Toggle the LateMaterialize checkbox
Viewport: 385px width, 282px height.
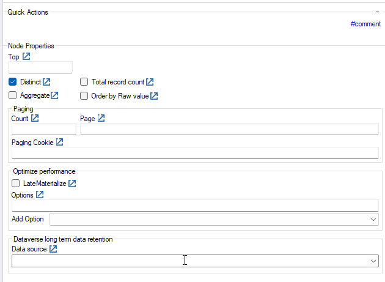tap(16, 183)
